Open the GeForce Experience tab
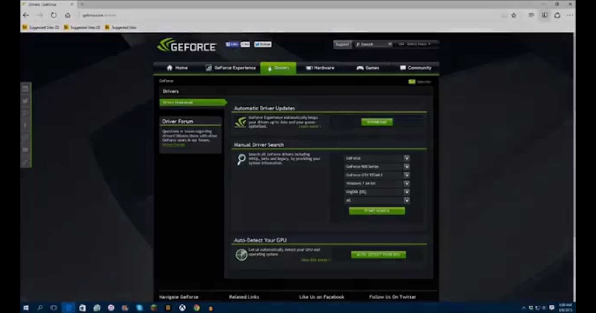This screenshot has height=313, width=596. coord(230,68)
